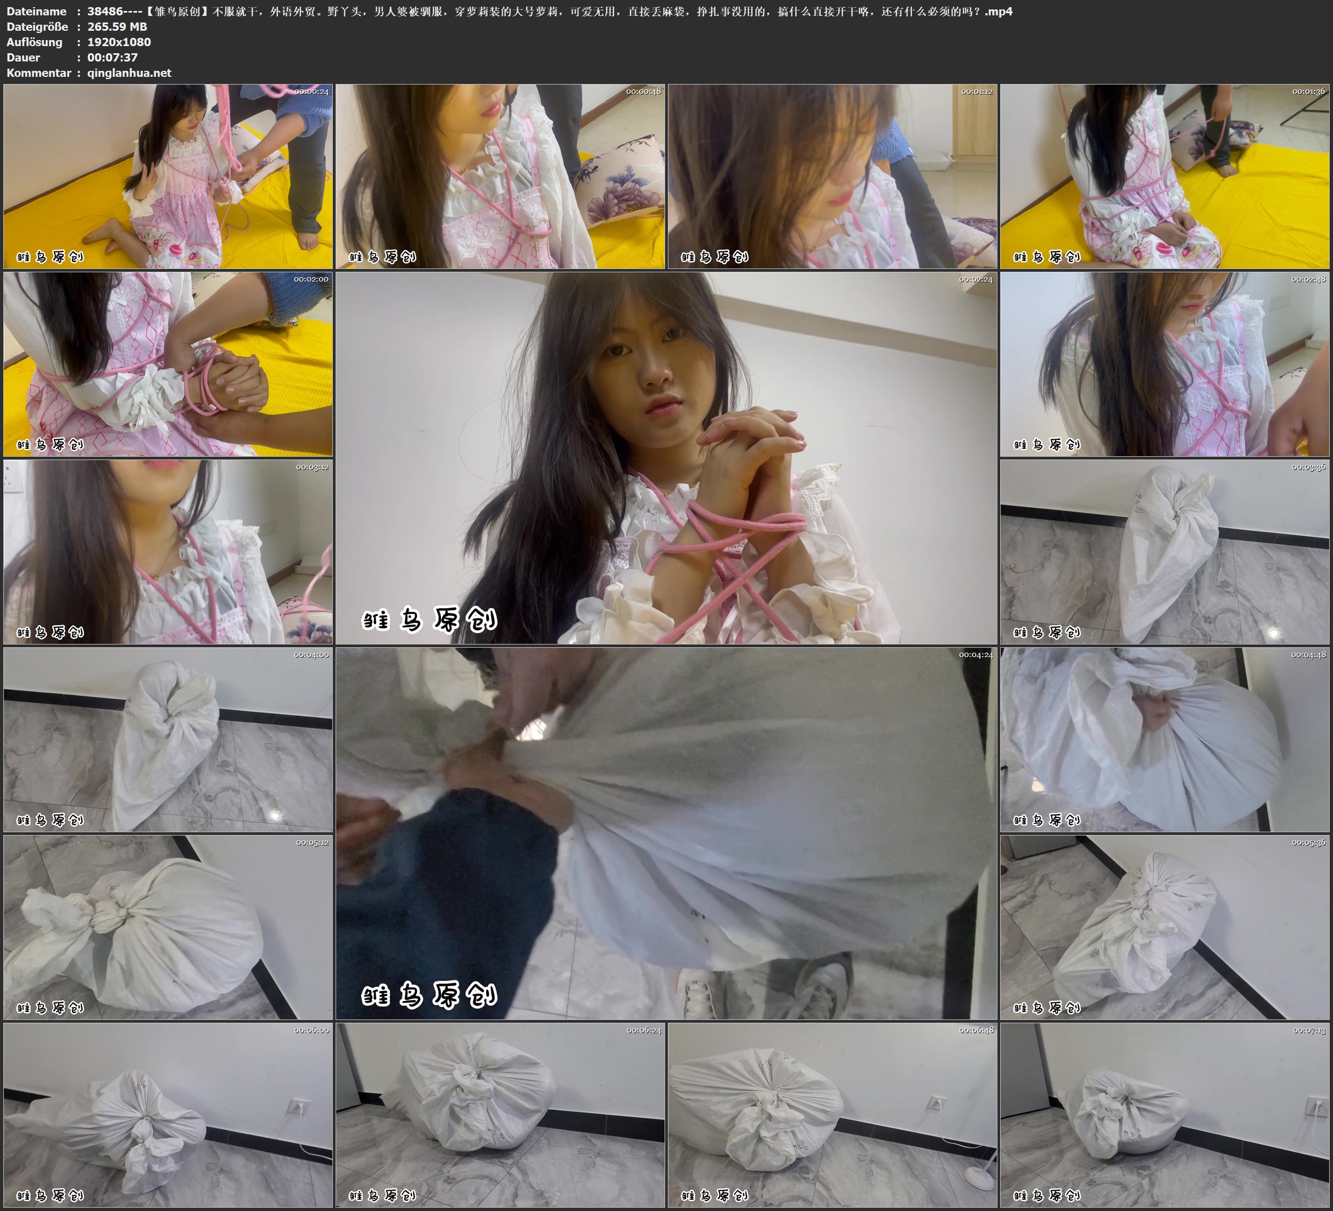Screen dimensions: 1333x1211
Task: Open the thumbnail labeled 00:04:48
Action: (x=1164, y=739)
